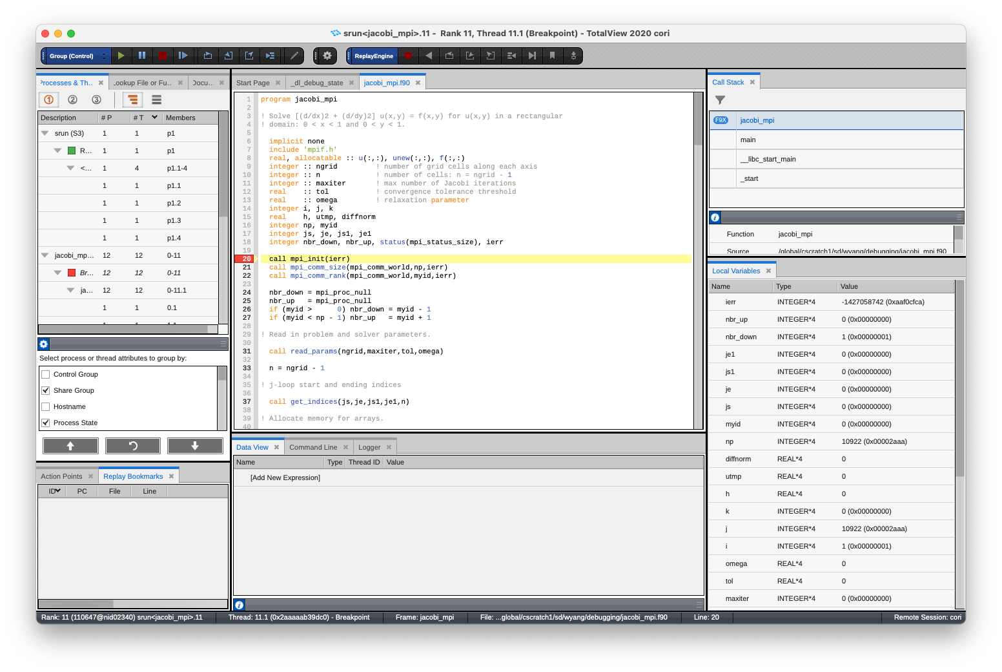This screenshot has width=1002, height=672.
Task: Click the ReplayEngine red record button
Action: click(x=408, y=56)
